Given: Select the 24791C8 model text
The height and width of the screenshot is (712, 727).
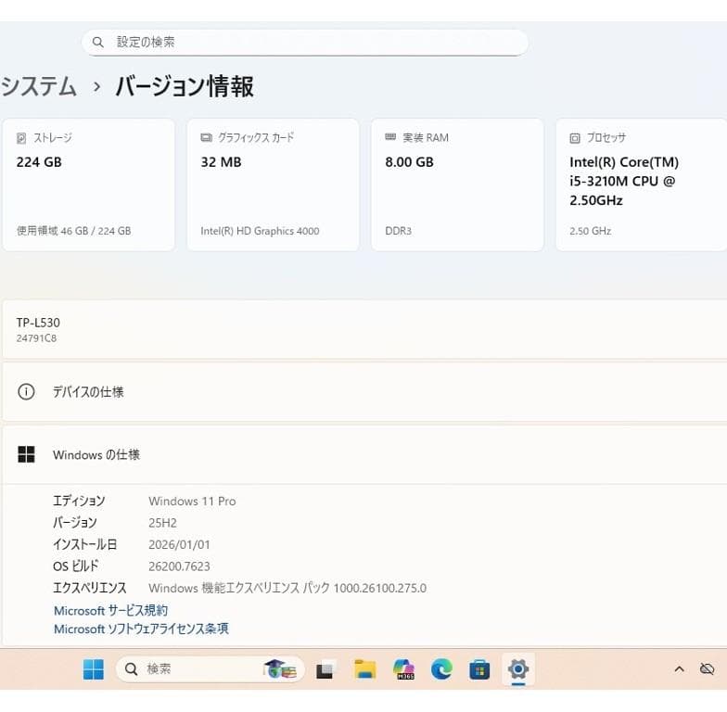Looking at the screenshot, I should click(36, 338).
